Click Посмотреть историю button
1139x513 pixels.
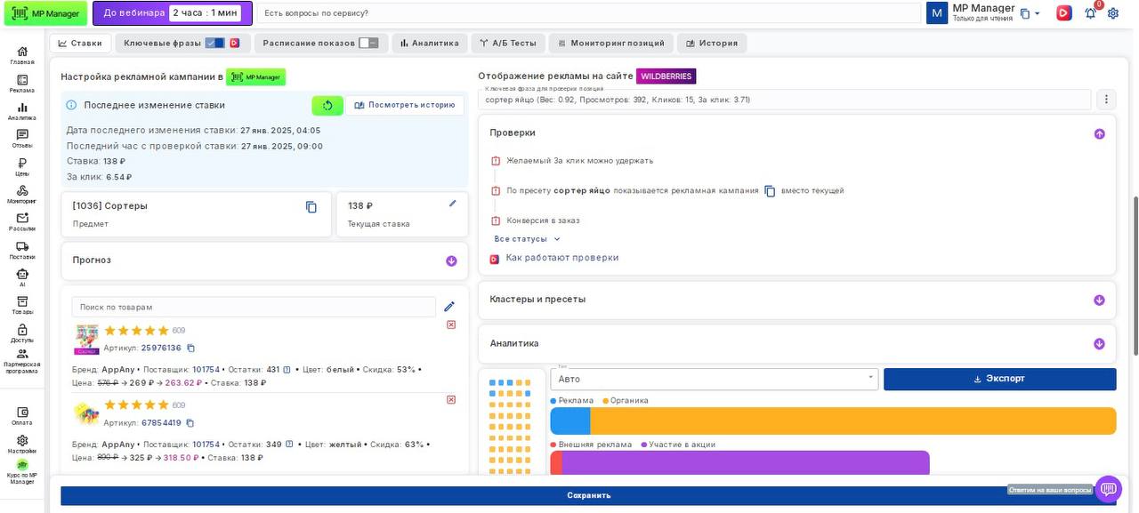pyautogui.click(x=405, y=105)
